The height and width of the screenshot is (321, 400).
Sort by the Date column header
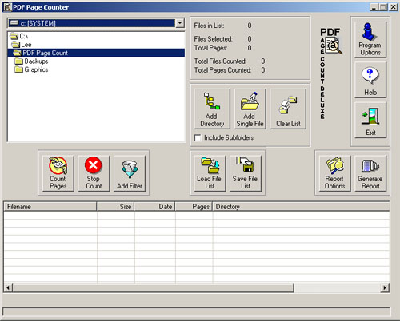coord(154,207)
